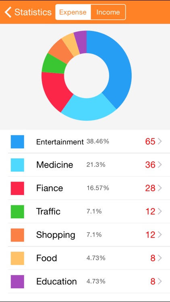Tap the back arrow next to Statistics

click(x=8, y=12)
